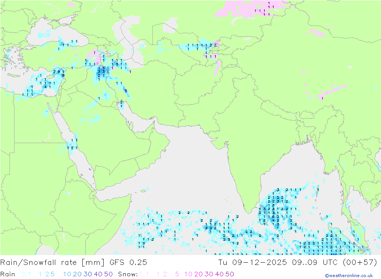Click the snow legend value 50
The width and height of the screenshot is (381, 279).
230,274
